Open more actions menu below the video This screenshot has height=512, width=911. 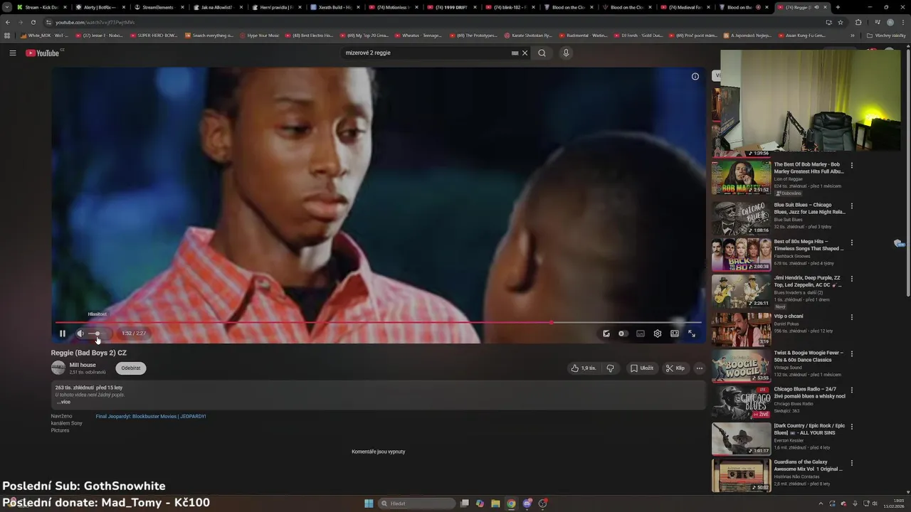700,368
